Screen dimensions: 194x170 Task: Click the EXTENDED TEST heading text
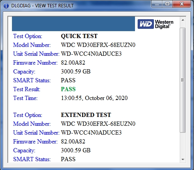(x=86, y=115)
